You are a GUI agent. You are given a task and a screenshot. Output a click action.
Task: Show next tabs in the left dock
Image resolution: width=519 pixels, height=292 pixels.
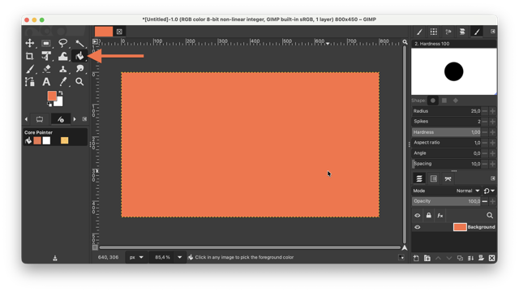[75, 119]
